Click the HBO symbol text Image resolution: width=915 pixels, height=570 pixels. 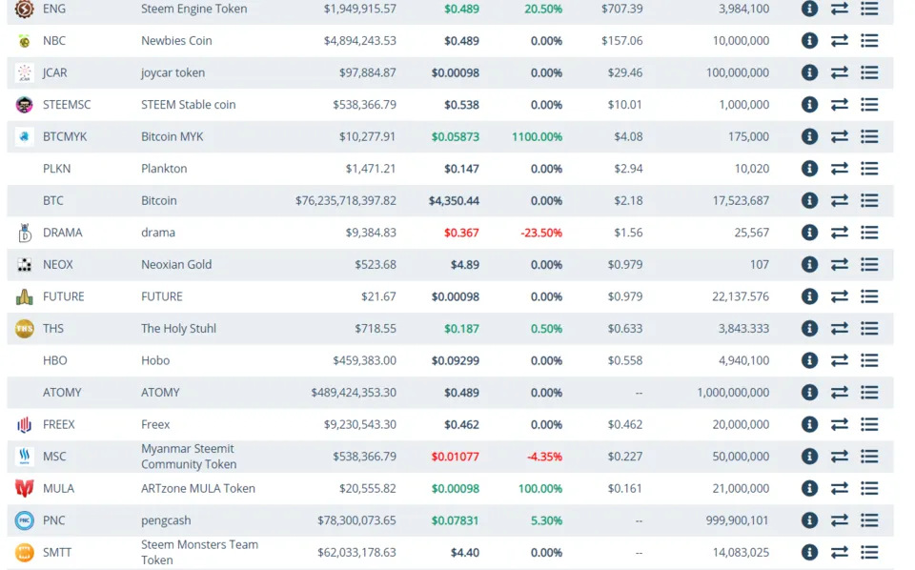point(55,360)
